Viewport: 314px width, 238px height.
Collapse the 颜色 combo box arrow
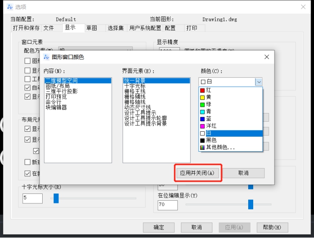259,82
